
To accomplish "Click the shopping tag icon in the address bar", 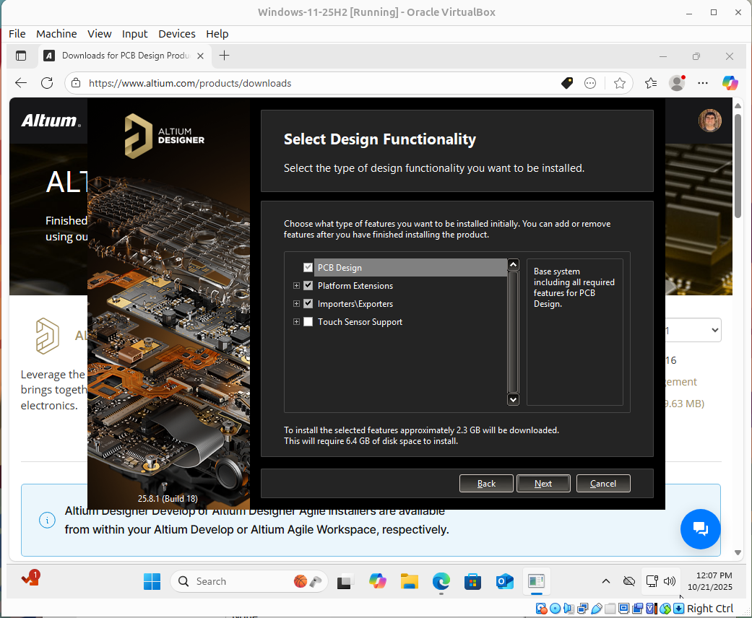I will pos(566,83).
